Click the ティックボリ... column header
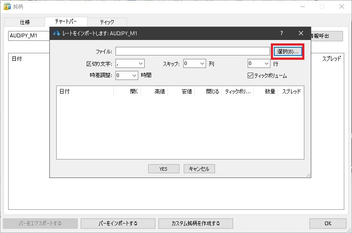Viewport: 352px width, 233px height. (237, 91)
